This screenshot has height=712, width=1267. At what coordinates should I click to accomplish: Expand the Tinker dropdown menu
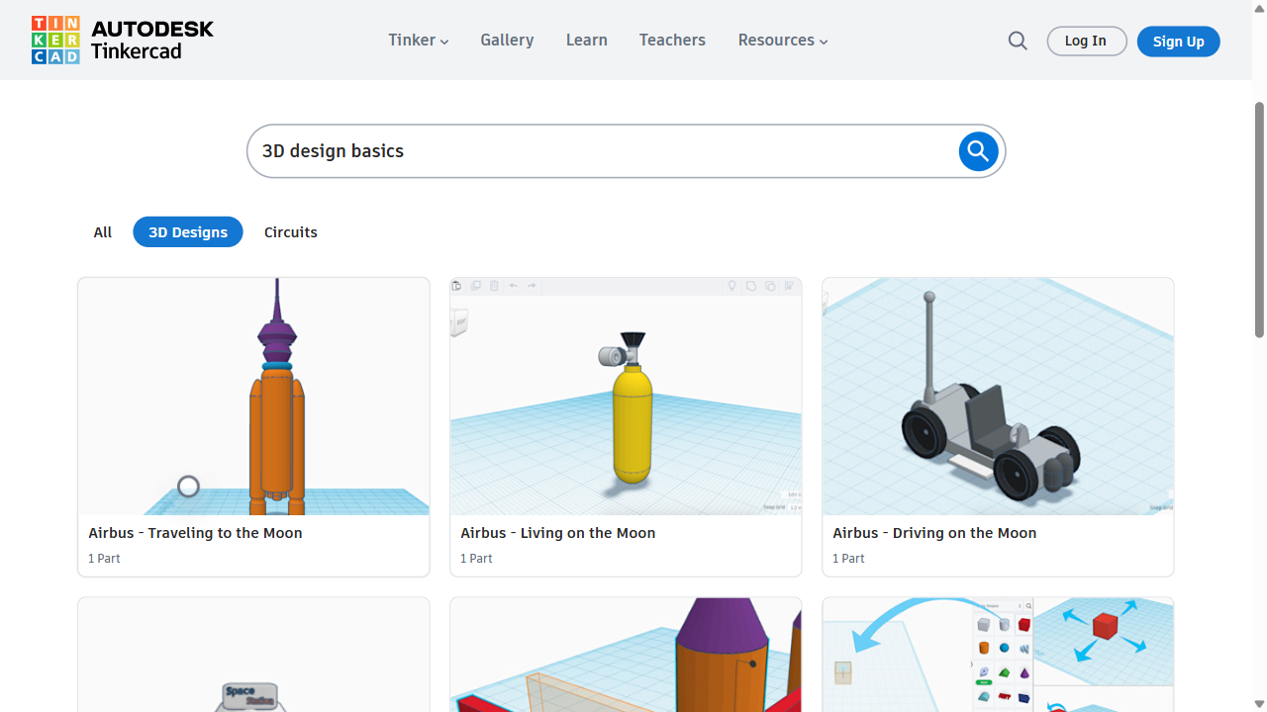tap(418, 41)
